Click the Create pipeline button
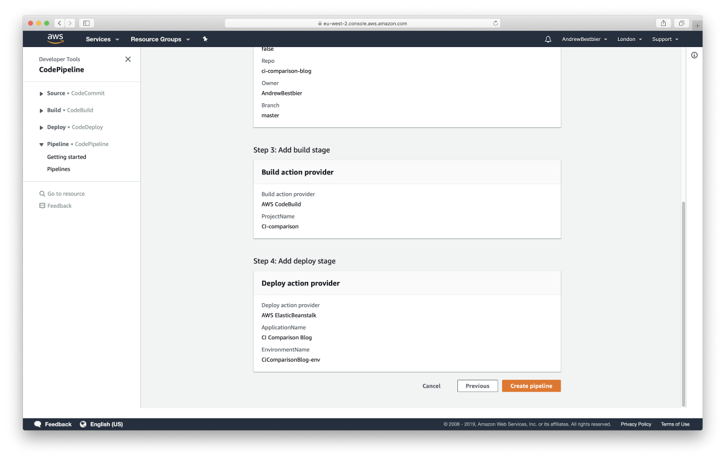The width and height of the screenshot is (725, 460). [x=531, y=386]
